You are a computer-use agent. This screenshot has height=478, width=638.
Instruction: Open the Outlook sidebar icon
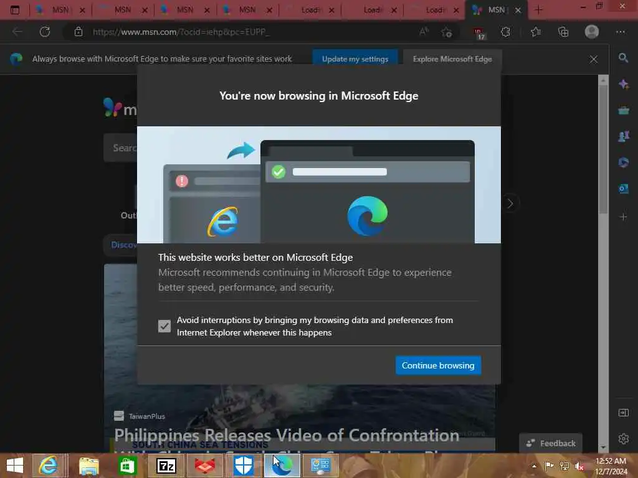(623, 189)
